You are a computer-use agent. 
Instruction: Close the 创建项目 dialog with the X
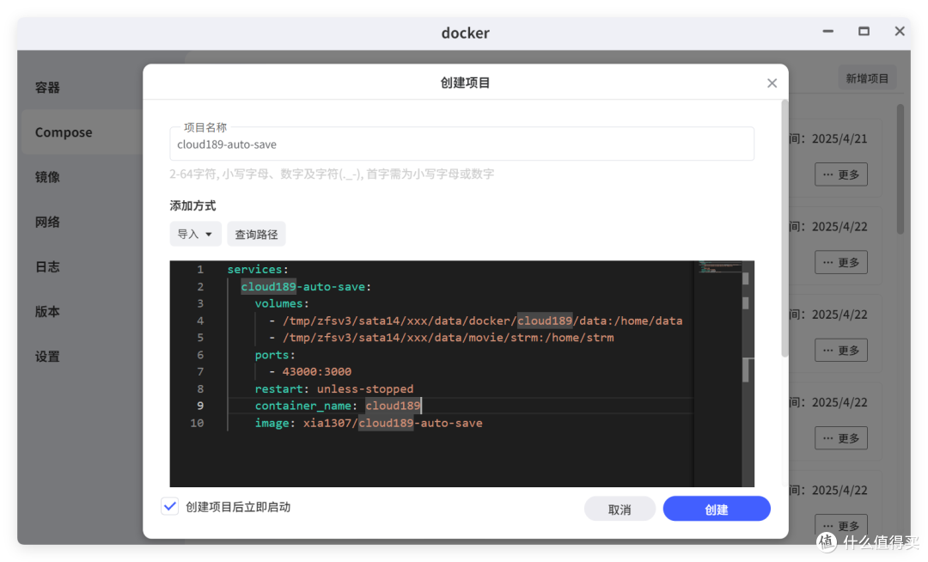click(772, 83)
